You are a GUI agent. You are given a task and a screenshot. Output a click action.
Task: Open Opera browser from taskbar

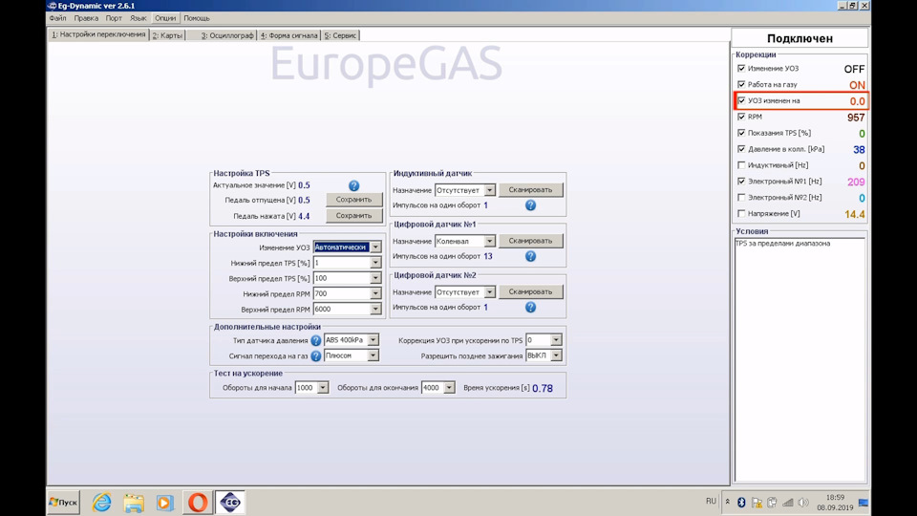[198, 503]
